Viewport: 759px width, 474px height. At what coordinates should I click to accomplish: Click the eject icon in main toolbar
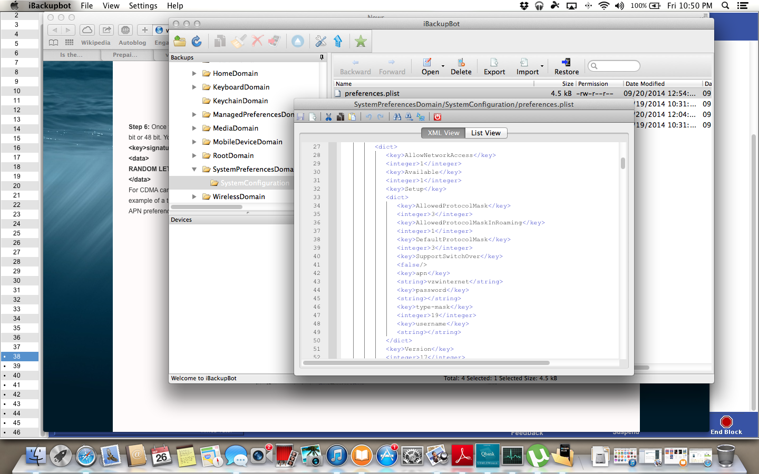pos(298,41)
